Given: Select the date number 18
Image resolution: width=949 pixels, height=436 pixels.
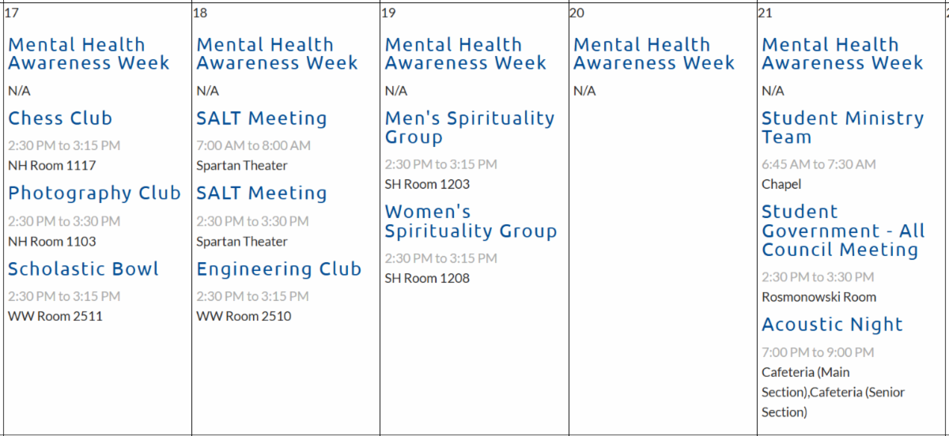Looking at the screenshot, I should [x=200, y=13].
